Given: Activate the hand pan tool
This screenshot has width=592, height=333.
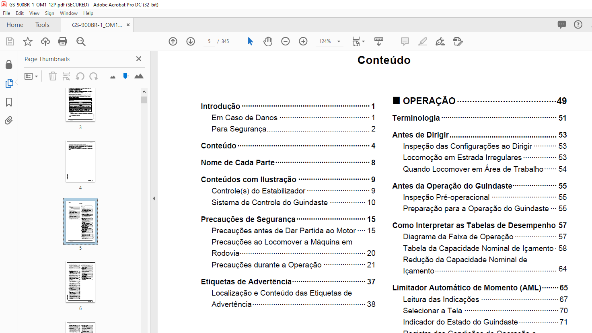Looking at the screenshot, I should 268,41.
